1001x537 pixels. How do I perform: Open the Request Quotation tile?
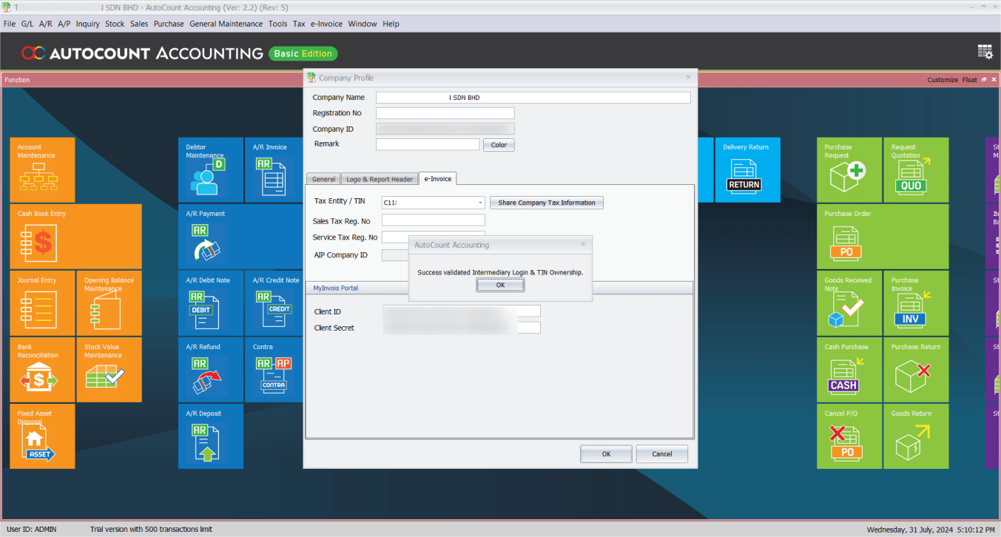916,170
